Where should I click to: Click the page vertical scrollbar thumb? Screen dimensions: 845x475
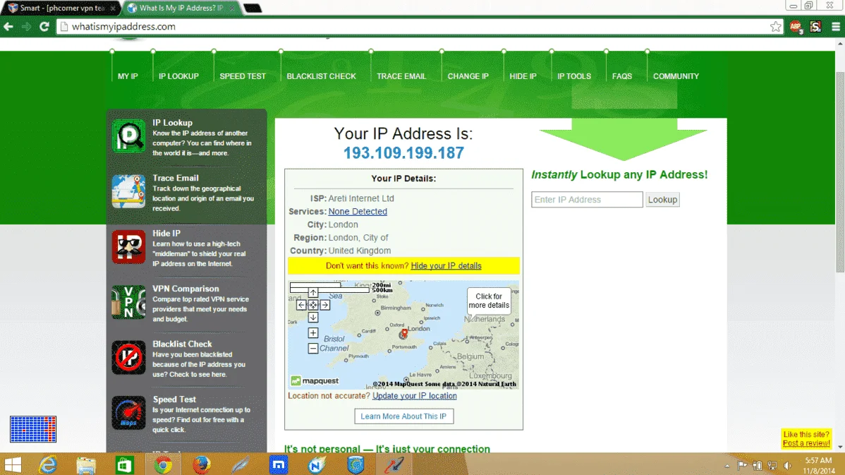(839, 172)
